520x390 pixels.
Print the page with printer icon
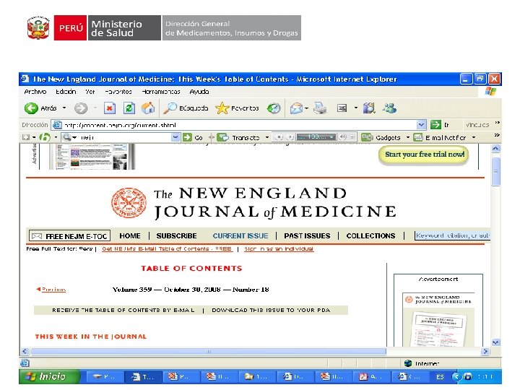[320, 108]
